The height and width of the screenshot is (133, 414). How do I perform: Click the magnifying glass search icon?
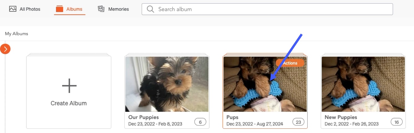pyautogui.click(x=150, y=9)
